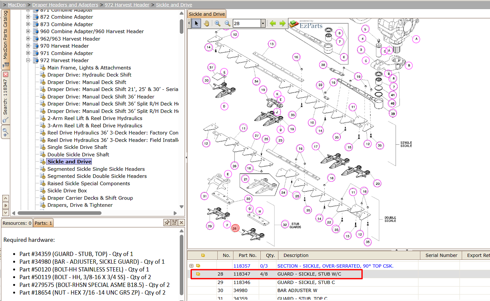Expand the 872 Combine Adapter node

pos(28,17)
